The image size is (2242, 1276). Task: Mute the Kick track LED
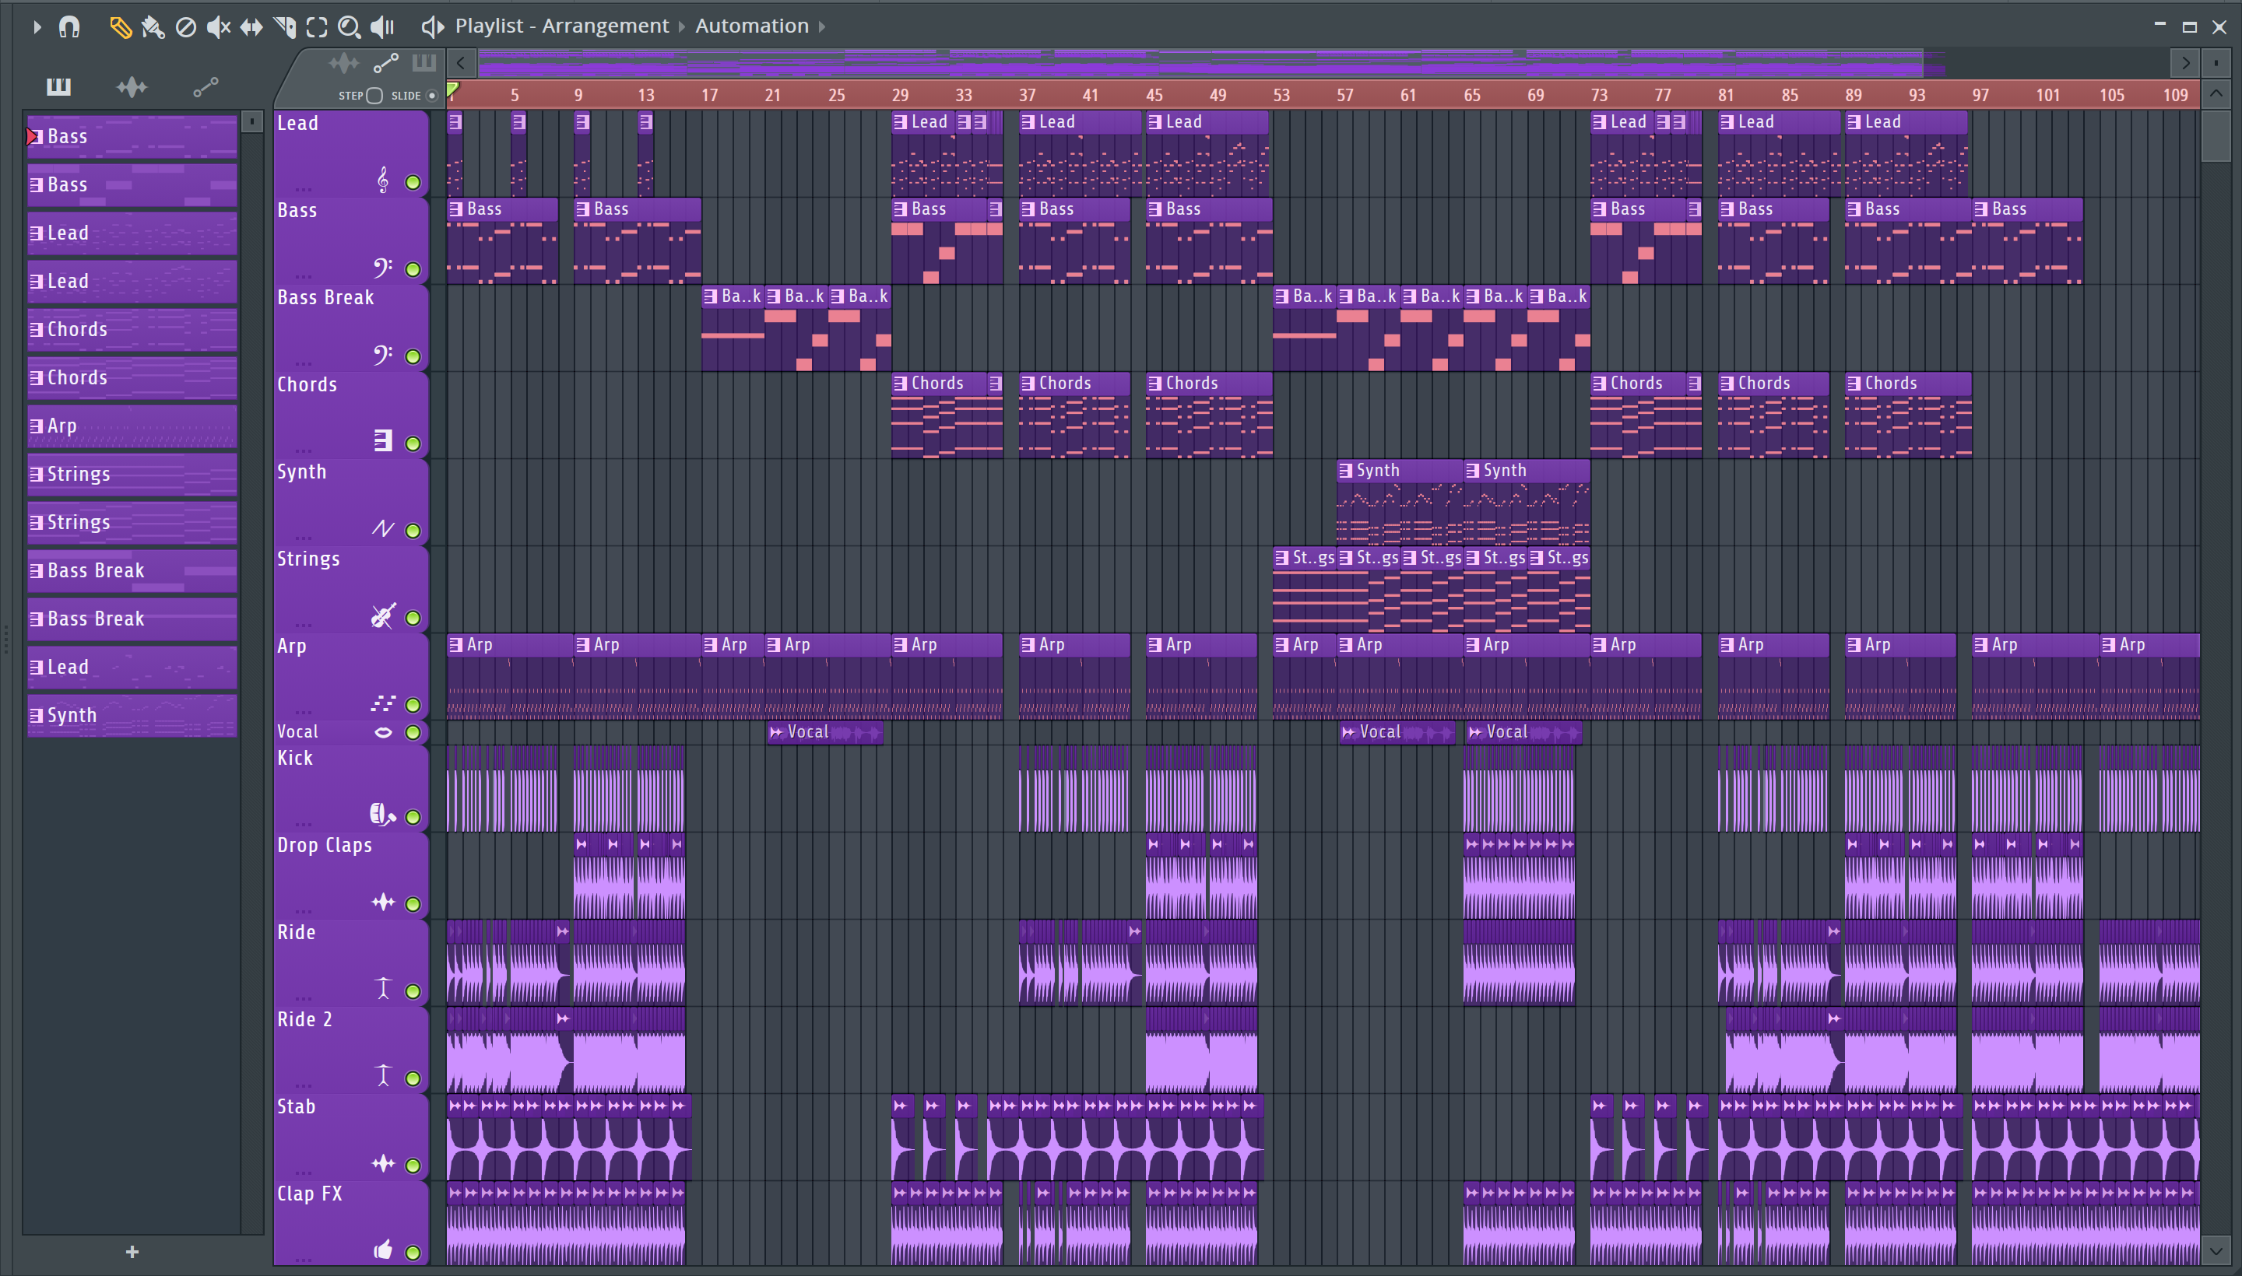pyautogui.click(x=413, y=817)
